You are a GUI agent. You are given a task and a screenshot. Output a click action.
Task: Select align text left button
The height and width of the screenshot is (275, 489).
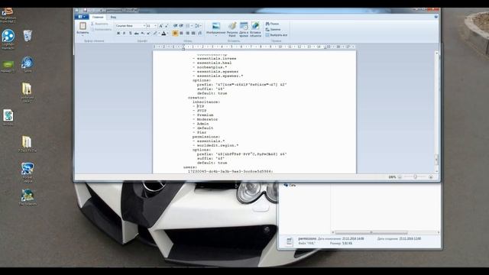175,33
